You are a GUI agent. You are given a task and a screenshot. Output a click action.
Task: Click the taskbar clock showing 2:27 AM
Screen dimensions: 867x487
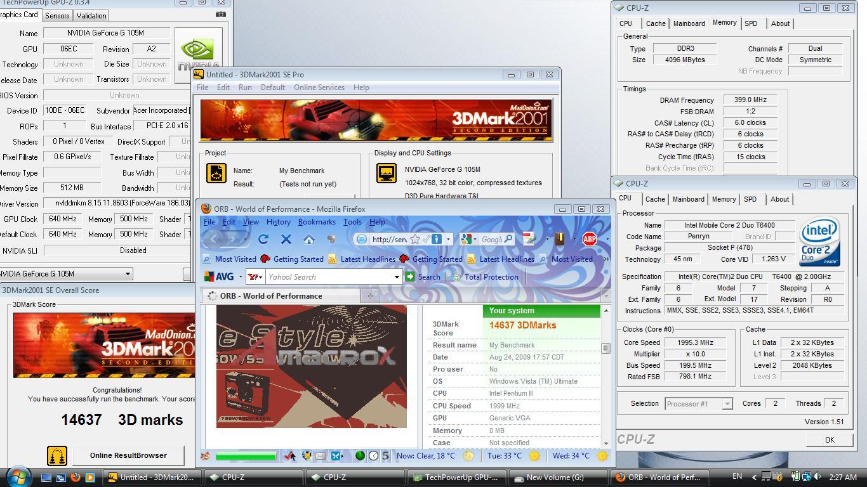point(843,477)
